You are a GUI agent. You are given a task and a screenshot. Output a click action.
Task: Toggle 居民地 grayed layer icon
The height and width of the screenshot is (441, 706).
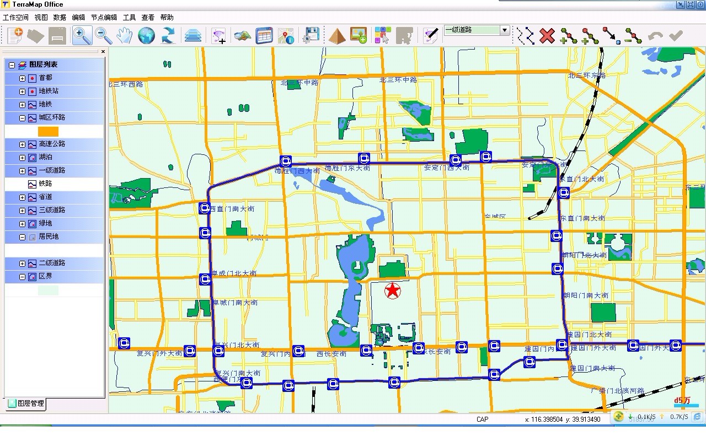point(32,237)
